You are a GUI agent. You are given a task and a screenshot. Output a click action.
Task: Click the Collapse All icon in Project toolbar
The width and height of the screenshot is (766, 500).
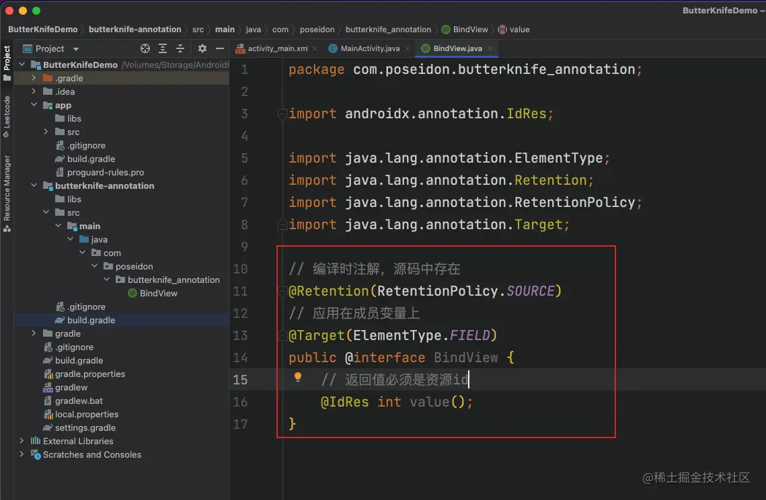(x=180, y=48)
